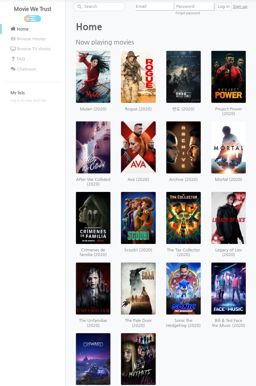The height and width of the screenshot is (386, 256).
Task: Click the 'Mortal (2020)' title text
Action: coord(229,179)
